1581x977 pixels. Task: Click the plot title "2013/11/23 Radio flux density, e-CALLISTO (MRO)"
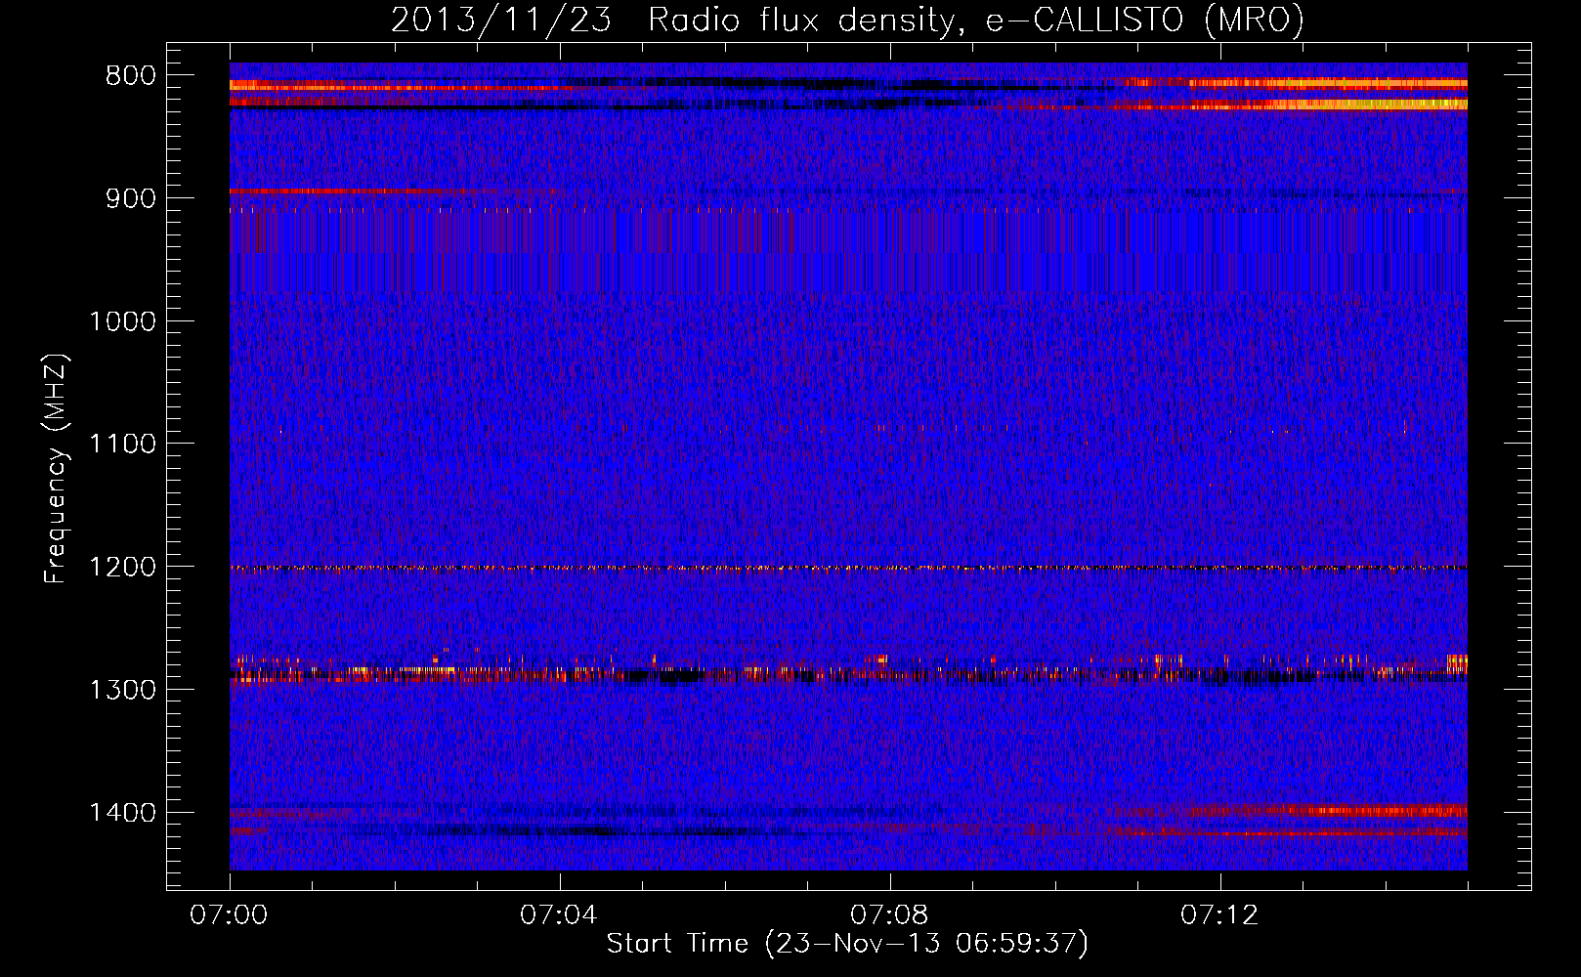[x=847, y=20]
